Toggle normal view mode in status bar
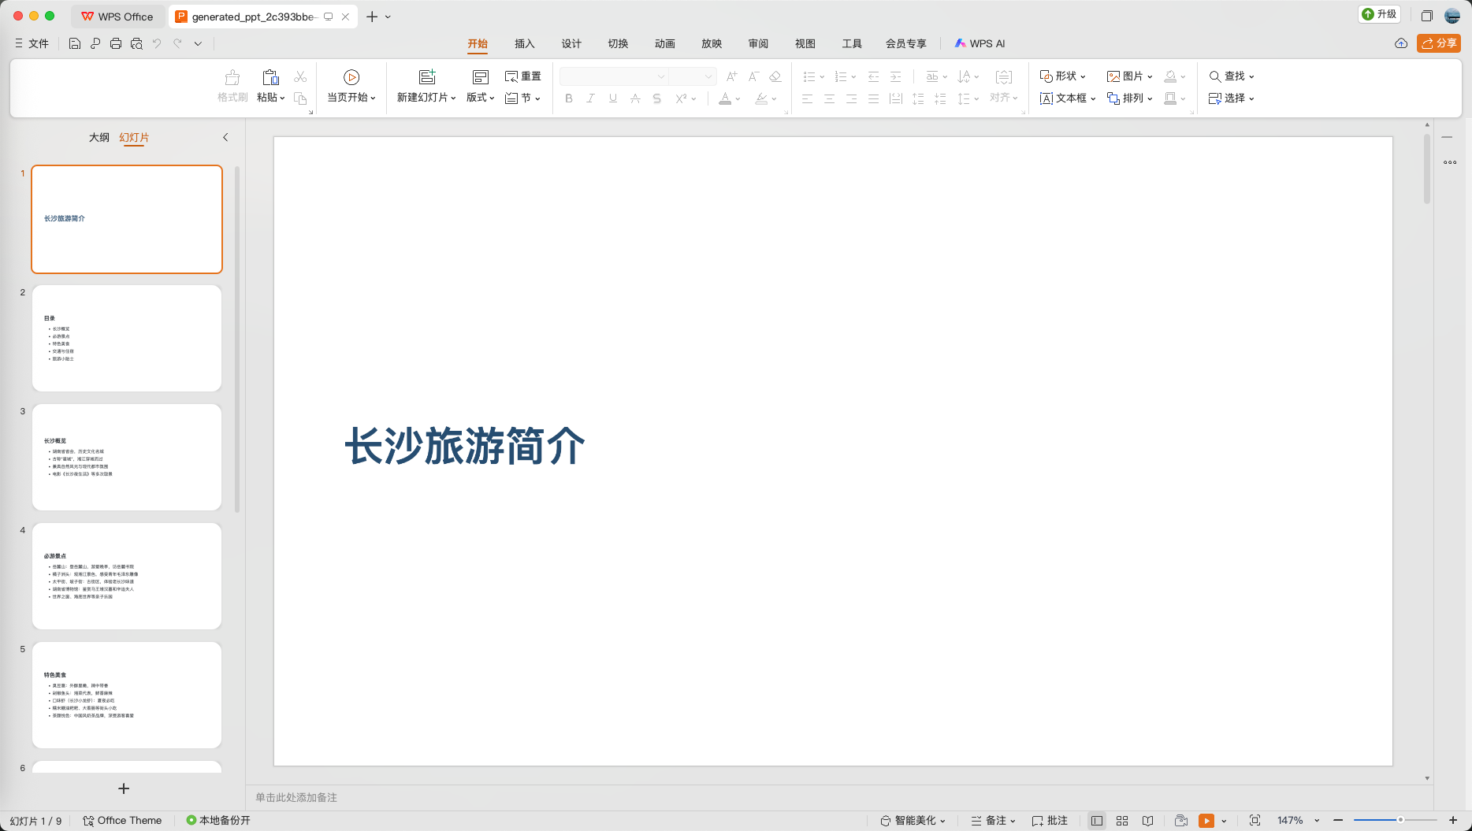 point(1096,821)
